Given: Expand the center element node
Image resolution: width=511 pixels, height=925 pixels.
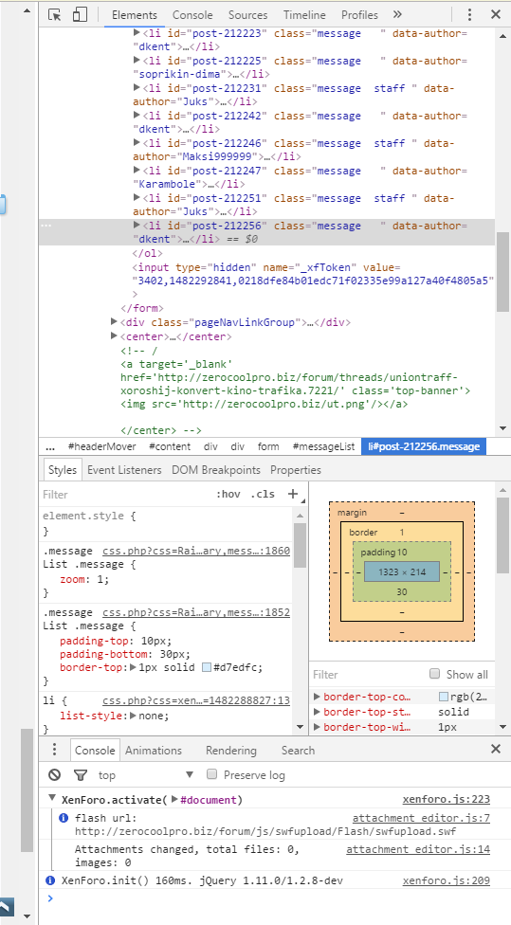Looking at the screenshot, I should click(x=114, y=336).
